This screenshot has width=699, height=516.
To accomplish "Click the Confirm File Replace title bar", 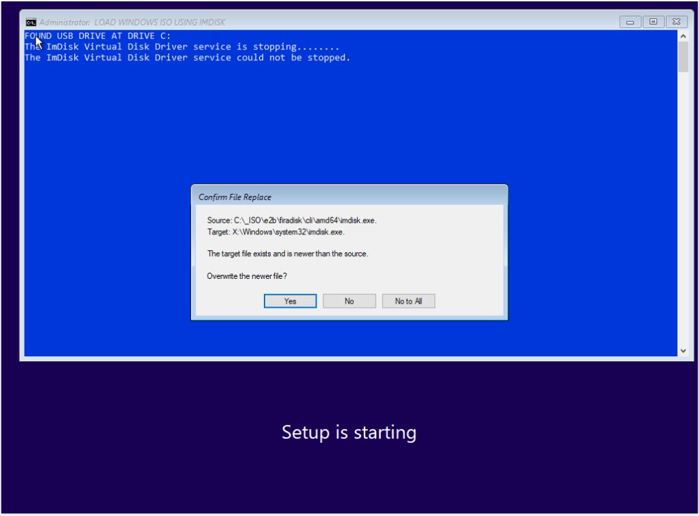I will pos(349,197).
